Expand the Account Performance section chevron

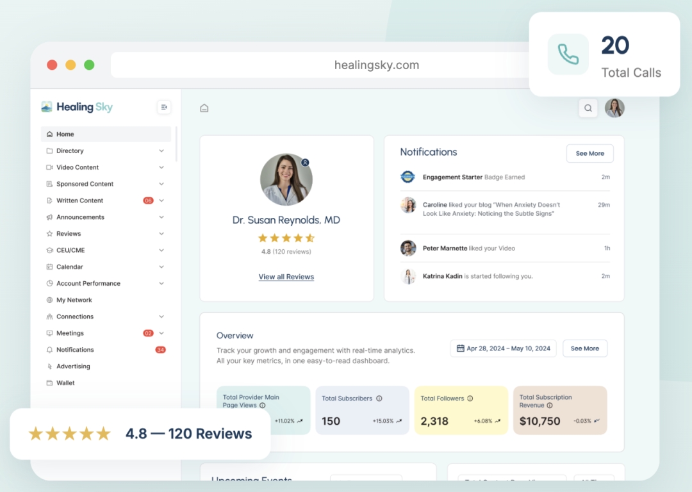coord(161,284)
